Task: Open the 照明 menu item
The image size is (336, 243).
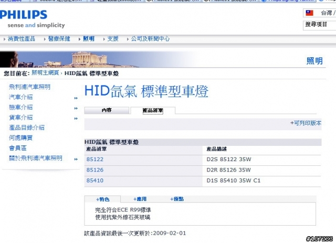Action: [x=89, y=39]
